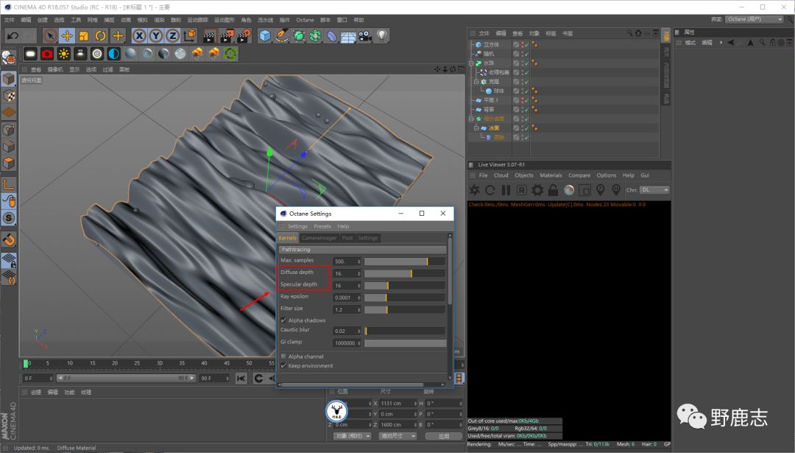
Task: Toggle the Alpha shadows checkbox
Action: (x=283, y=320)
